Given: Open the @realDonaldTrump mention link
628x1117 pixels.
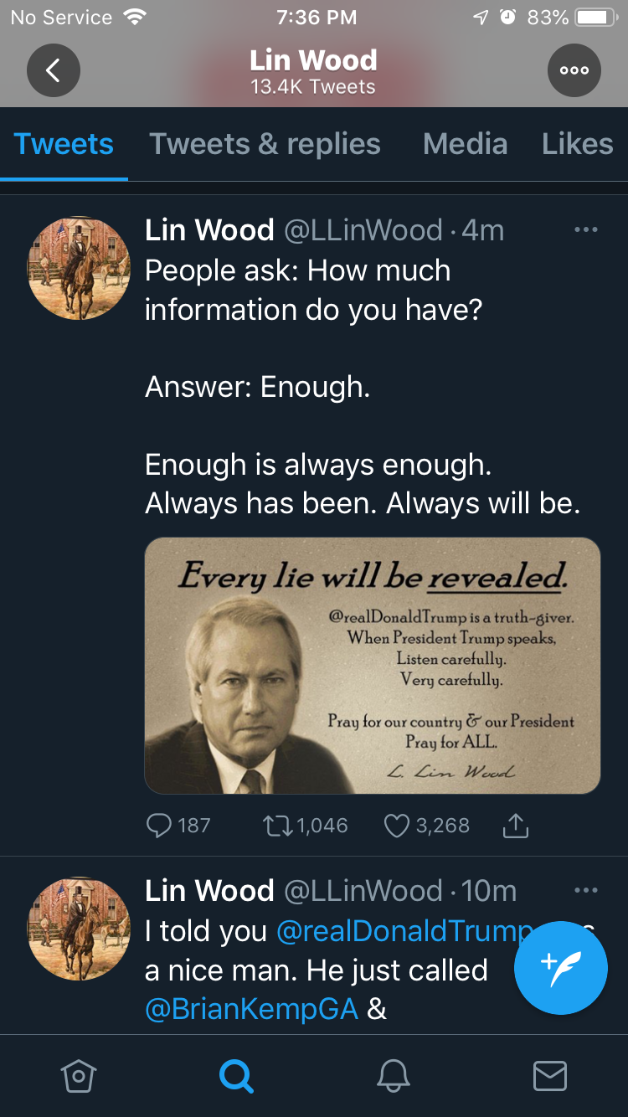Looking at the screenshot, I should coord(402,931).
